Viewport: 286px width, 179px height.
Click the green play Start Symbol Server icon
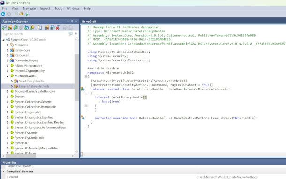pos(27,14)
